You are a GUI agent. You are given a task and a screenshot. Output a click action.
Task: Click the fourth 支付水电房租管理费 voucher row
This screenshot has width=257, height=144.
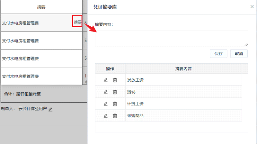click(x=42, y=76)
